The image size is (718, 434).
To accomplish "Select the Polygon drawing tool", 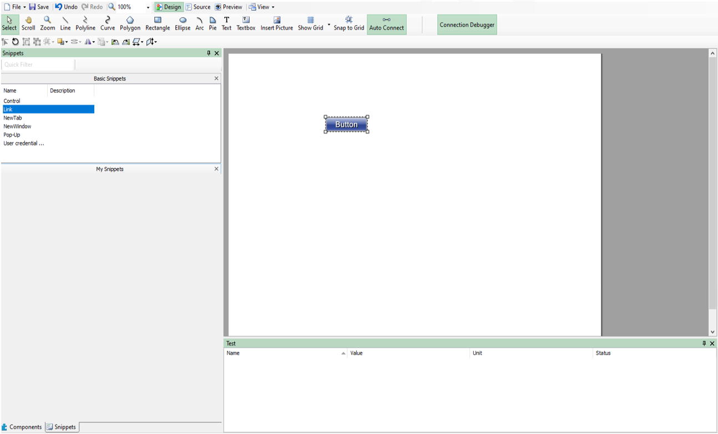I will click(130, 24).
